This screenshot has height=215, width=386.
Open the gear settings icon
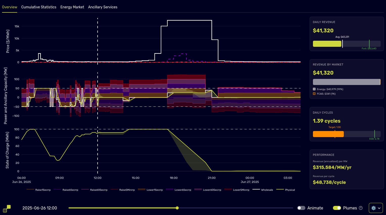click(374, 208)
